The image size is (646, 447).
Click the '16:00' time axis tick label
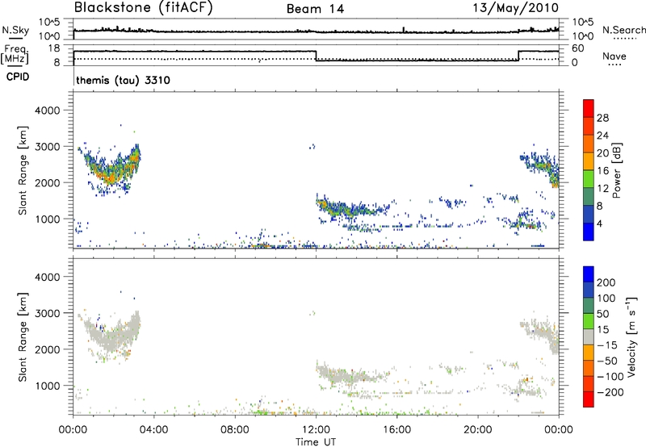click(x=396, y=430)
